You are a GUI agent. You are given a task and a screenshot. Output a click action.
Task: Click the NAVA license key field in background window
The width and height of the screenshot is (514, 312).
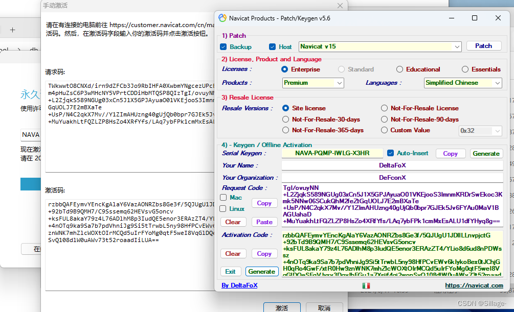click(31, 135)
